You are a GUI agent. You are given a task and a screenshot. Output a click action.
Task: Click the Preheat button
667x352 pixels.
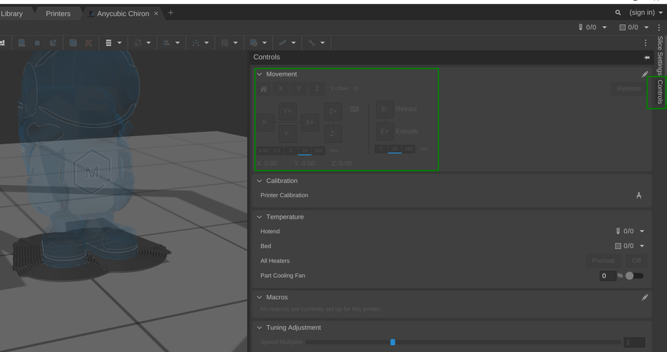[x=603, y=261]
